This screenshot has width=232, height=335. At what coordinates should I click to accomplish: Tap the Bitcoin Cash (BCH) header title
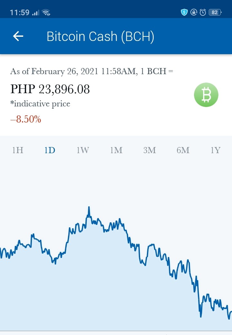[x=100, y=36]
